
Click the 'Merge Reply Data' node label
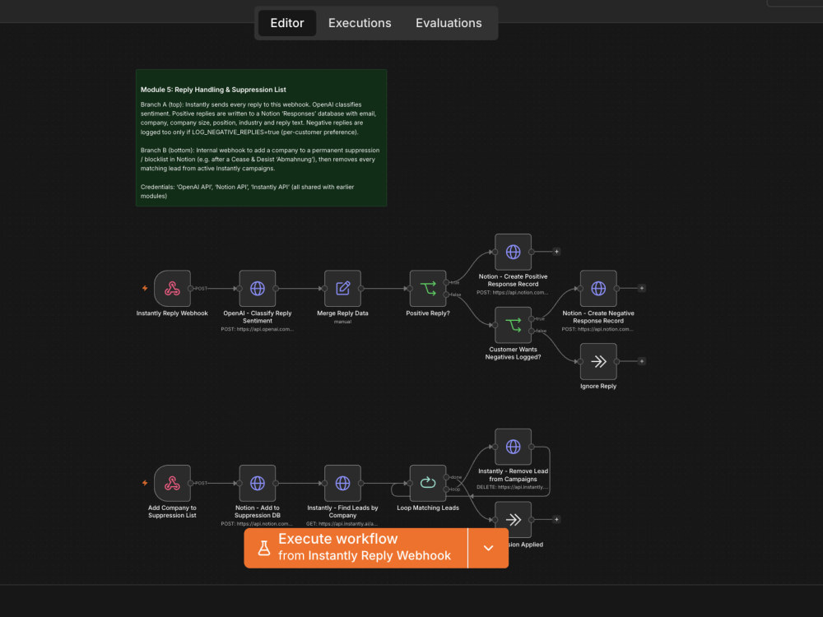pos(342,313)
